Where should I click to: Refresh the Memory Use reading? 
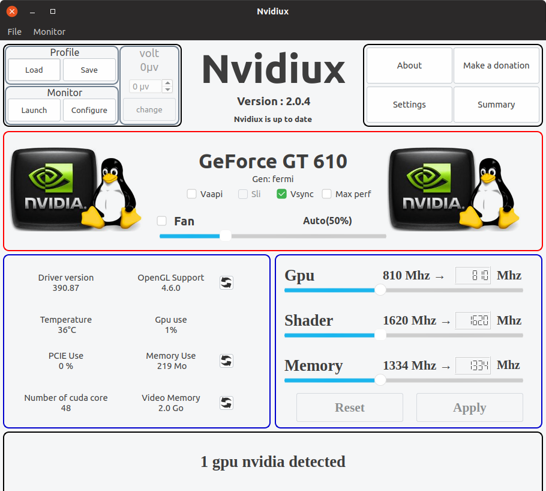click(x=226, y=361)
